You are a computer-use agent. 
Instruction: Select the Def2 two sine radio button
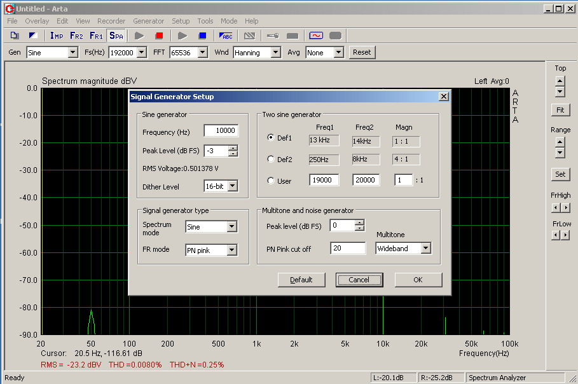click(271, 160)
